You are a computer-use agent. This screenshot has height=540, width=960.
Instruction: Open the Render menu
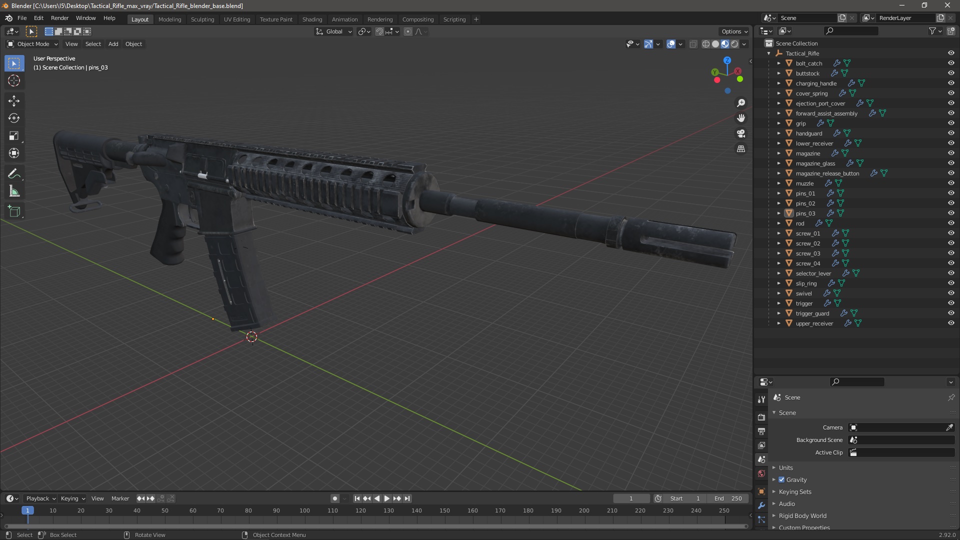pyautogui.click(x=59, y=18)
